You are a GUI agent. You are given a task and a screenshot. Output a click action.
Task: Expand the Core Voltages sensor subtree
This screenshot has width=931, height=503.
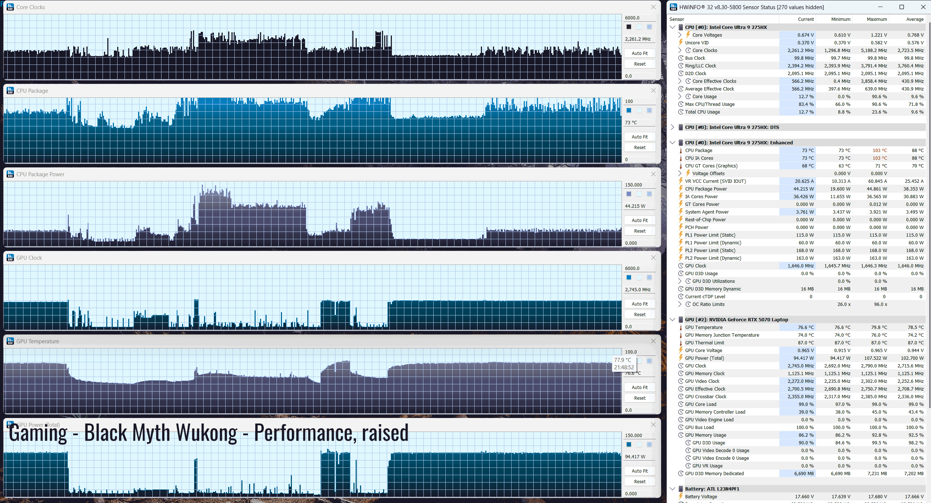click(680, 35)
